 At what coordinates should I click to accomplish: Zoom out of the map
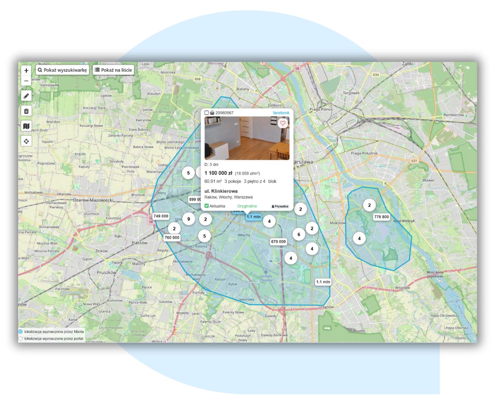click(26, 81)
